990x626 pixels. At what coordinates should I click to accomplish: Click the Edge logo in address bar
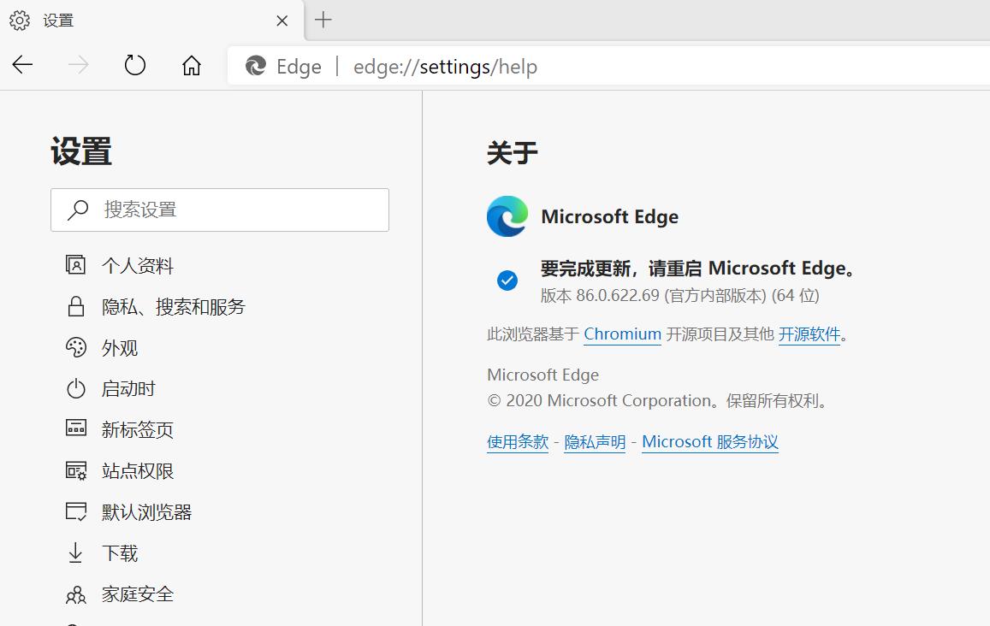coord(256,66)
